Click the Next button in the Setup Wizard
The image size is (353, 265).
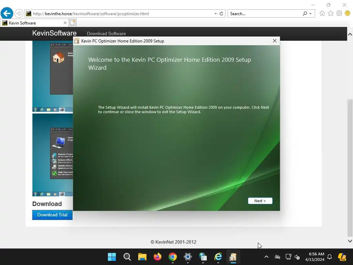click(x=260, y=201)
